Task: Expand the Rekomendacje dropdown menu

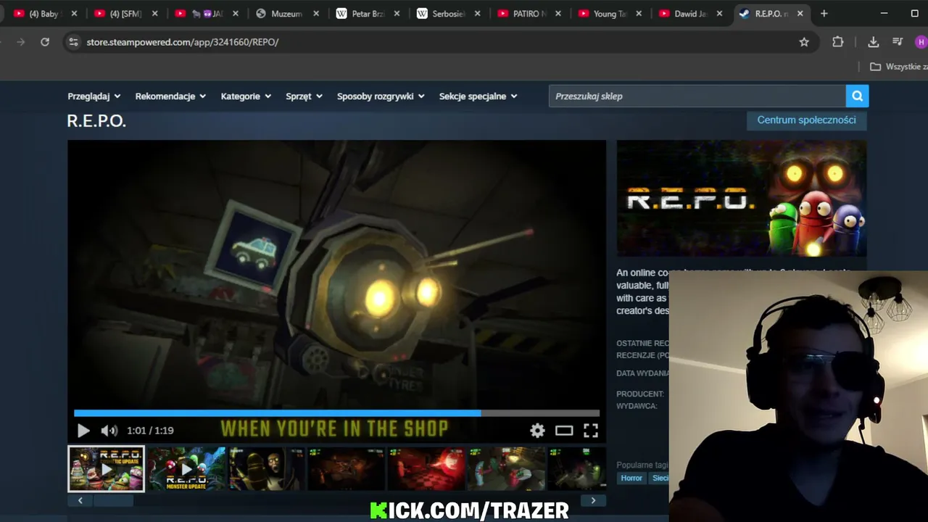Action: [x=170, y=96]
